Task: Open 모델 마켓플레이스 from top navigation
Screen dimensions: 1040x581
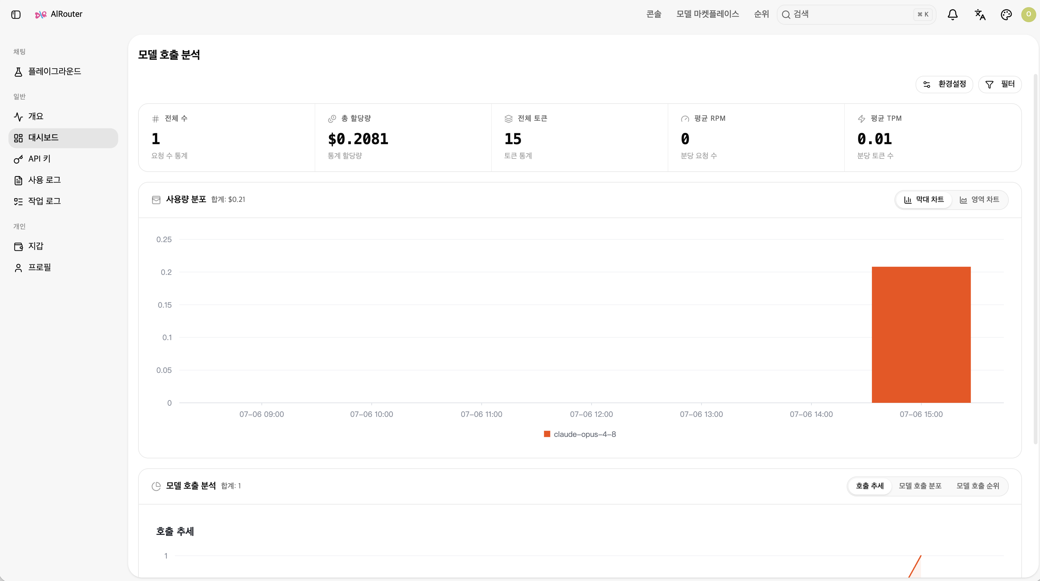Action: pyautogui.click(x=707, y=14)
